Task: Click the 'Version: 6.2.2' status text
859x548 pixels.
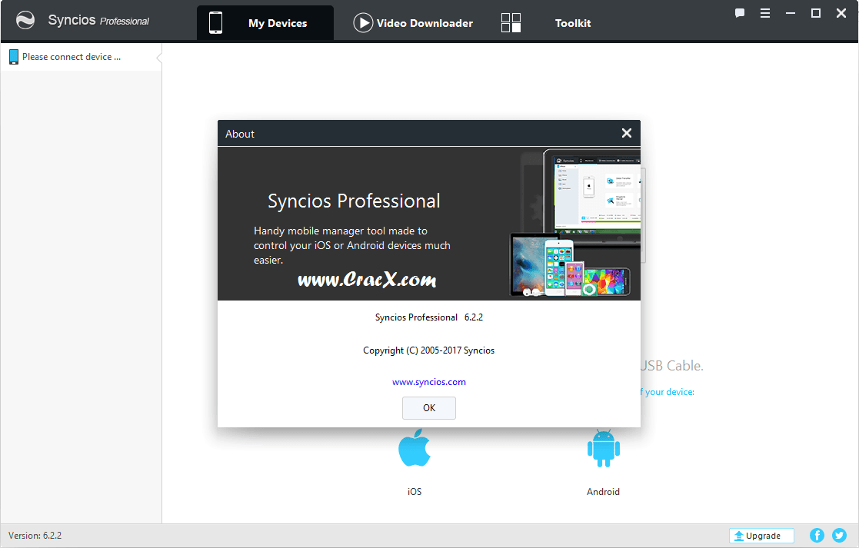Action: click(35, 536)
